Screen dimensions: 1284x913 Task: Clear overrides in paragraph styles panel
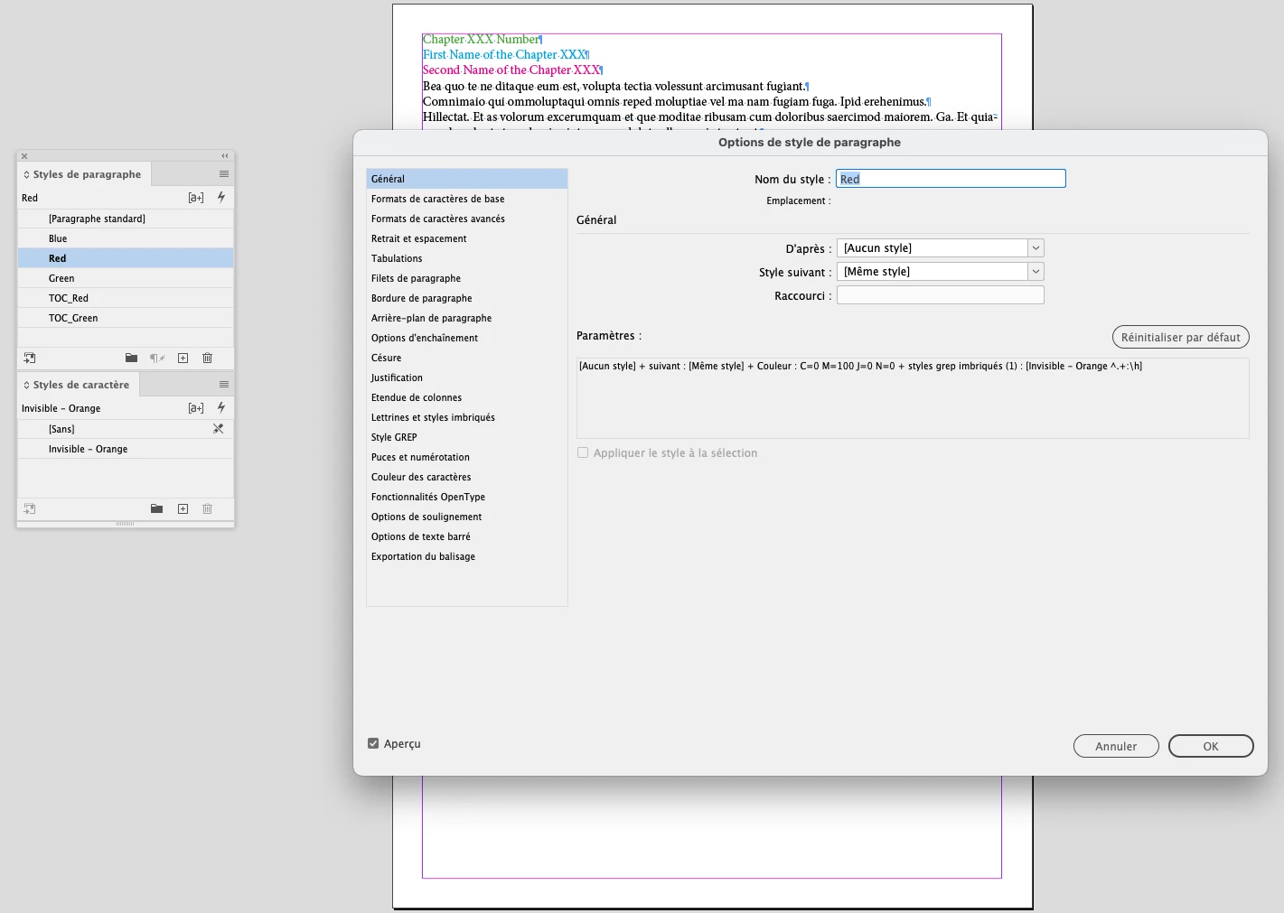[x=157, y=359]
